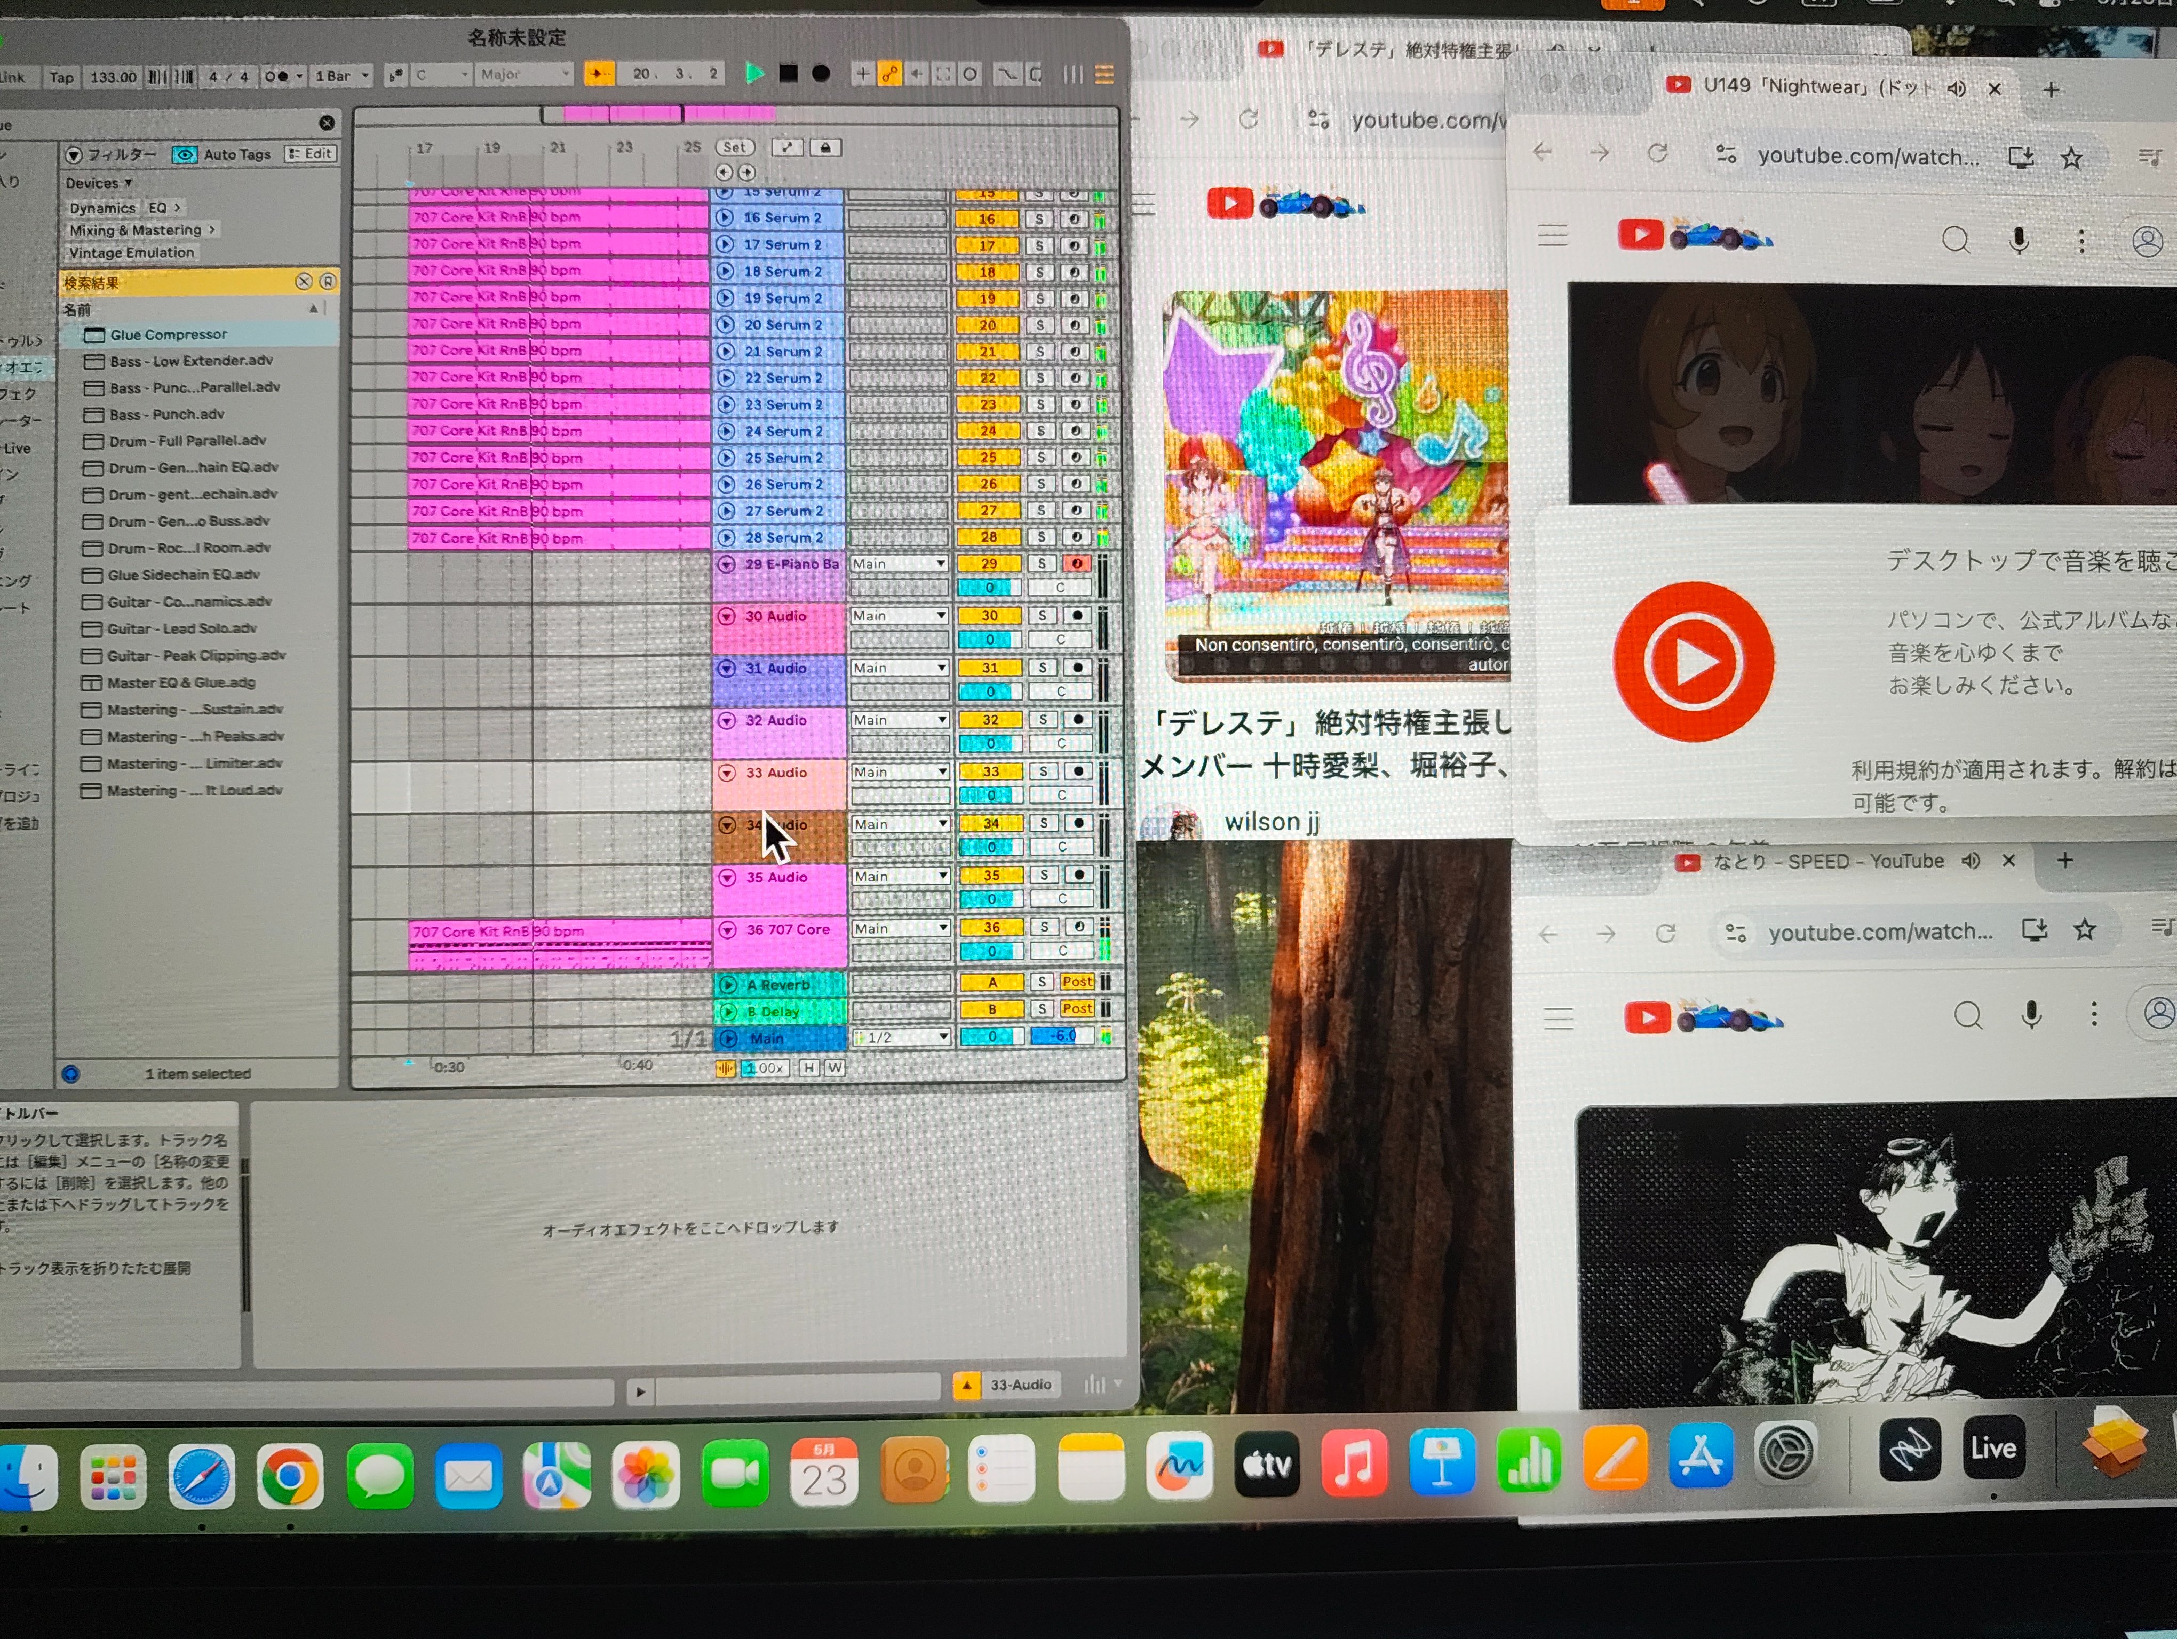This screenshot has width=2177, height=1639.
Task: Open Google Chrome from the Dock
Action: point(289,1476)
